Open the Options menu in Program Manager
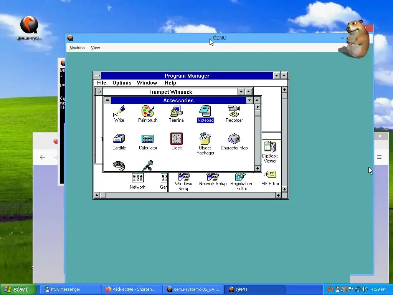Image resolution: width=393 pixels, height=295 pixels. (x=122, y=83)
